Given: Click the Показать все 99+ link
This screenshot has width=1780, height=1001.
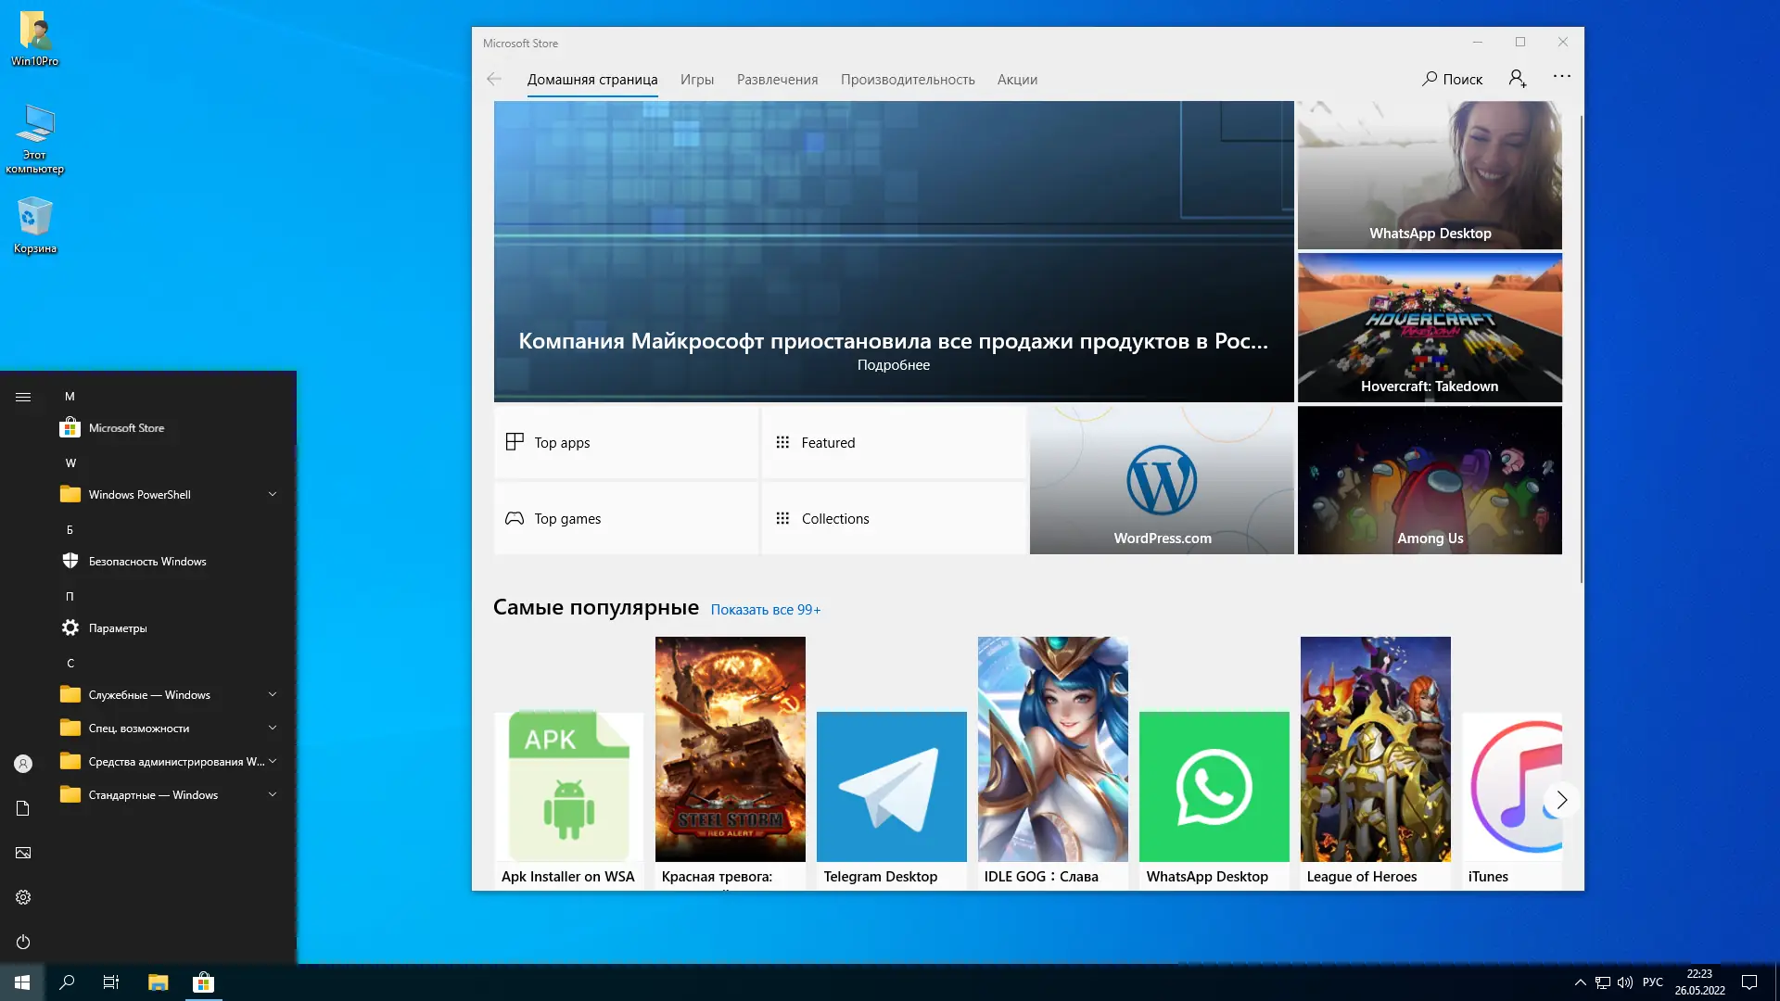Looking at the screenshot, I should point(765,610).
